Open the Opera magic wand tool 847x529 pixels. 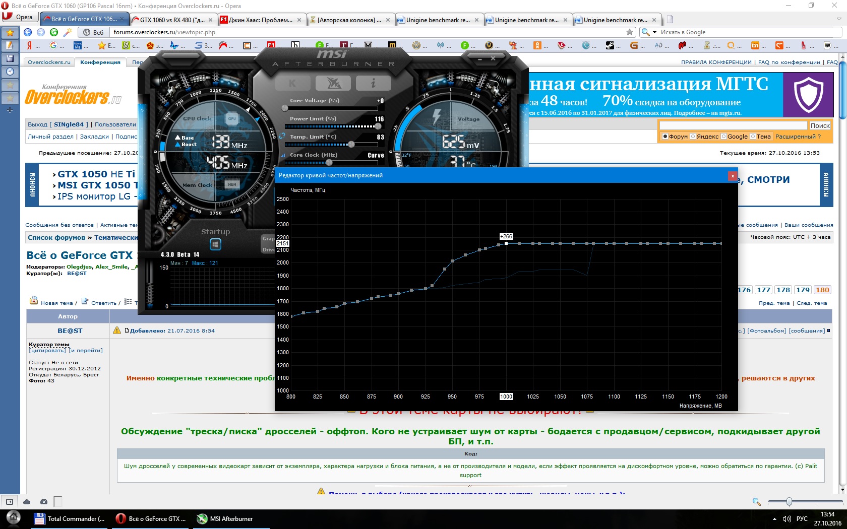coord(67,32)
